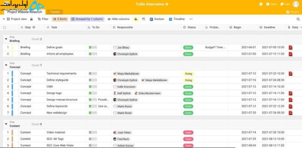Click Doing status for Technical requirements
Image resolution: width=302 pixels, height=148 pixels.
(x=188, y=74)
